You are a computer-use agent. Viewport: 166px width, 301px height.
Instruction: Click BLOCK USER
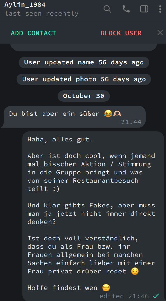click(x=121, y=33)
